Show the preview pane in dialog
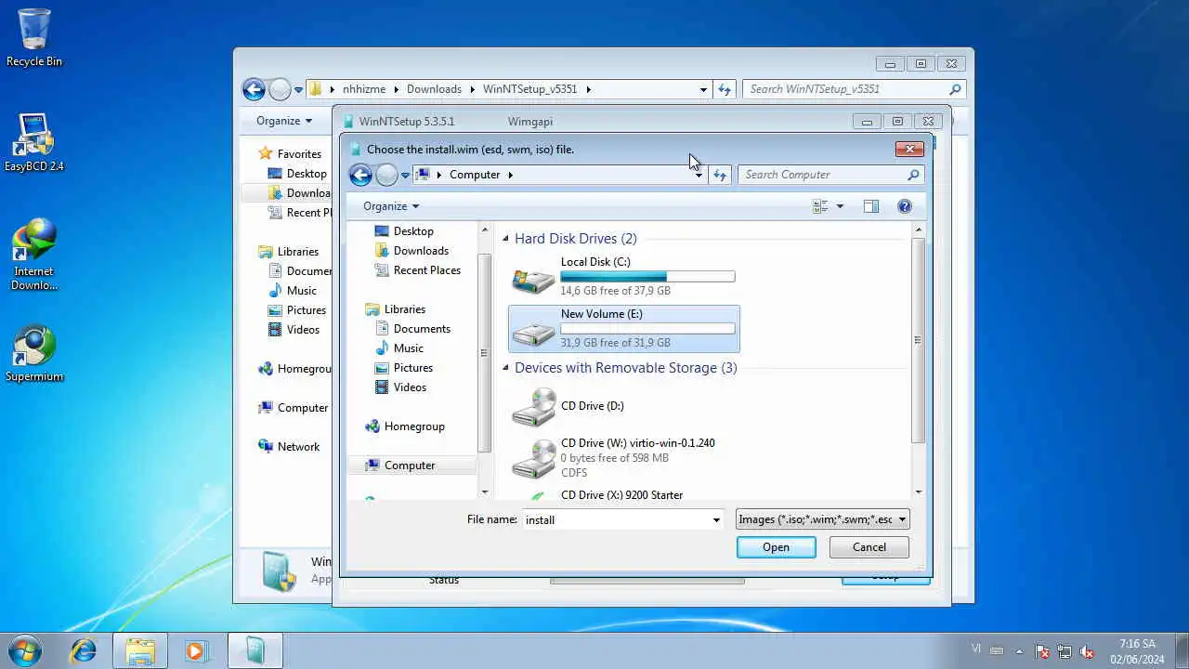Viewport: 1189px width, 669px height. (870, 206)
